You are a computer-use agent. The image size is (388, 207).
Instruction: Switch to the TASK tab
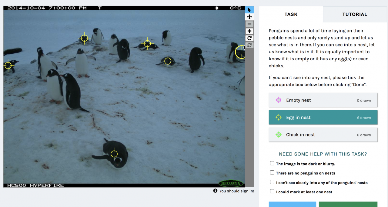tap(291, 14)
